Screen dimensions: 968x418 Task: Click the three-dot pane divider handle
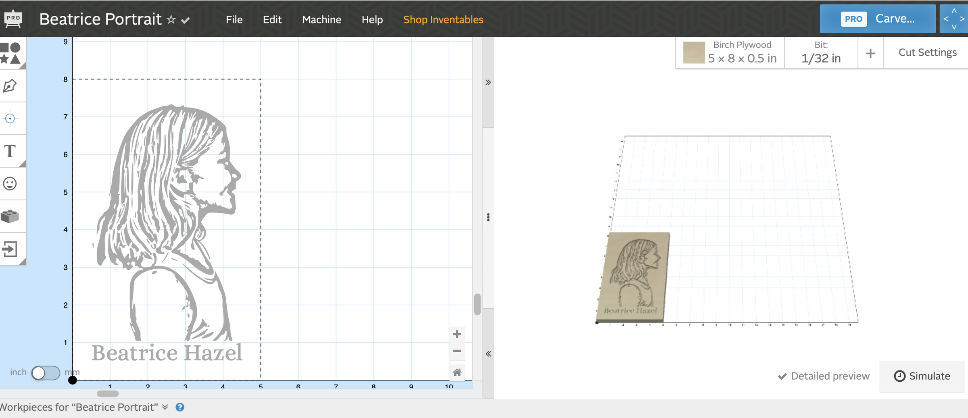tap(488, 218)
